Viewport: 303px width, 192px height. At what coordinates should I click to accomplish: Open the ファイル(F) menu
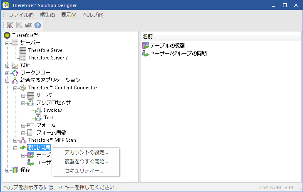point(21,15)
